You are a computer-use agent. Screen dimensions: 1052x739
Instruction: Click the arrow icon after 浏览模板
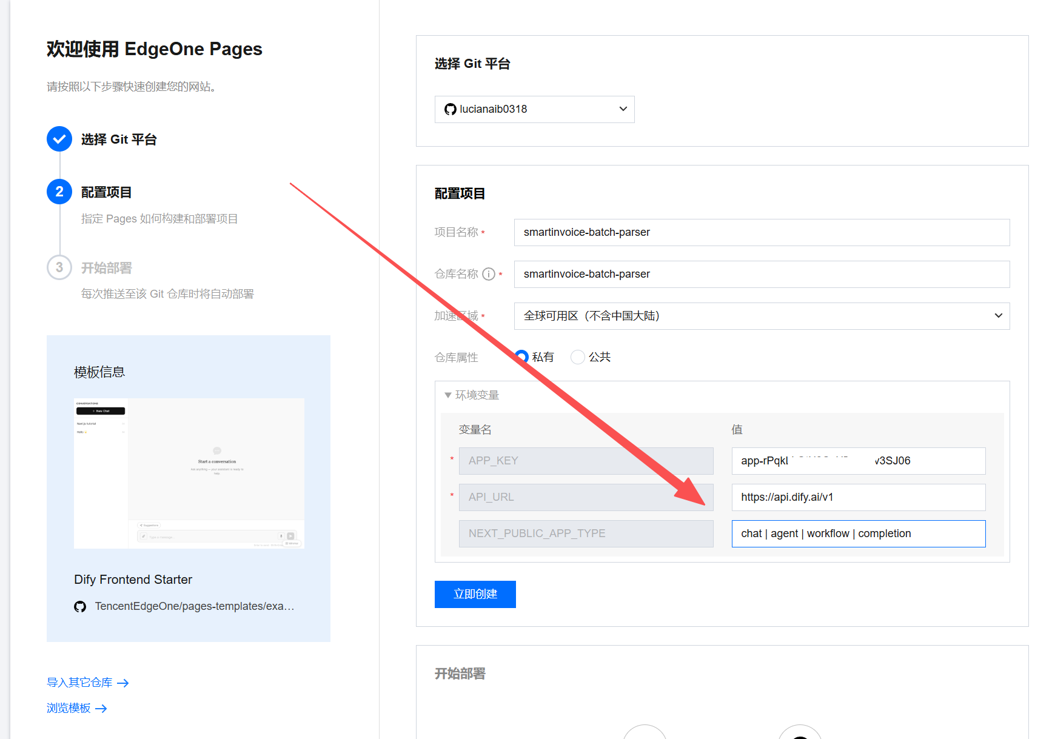(x=101, y=709)
